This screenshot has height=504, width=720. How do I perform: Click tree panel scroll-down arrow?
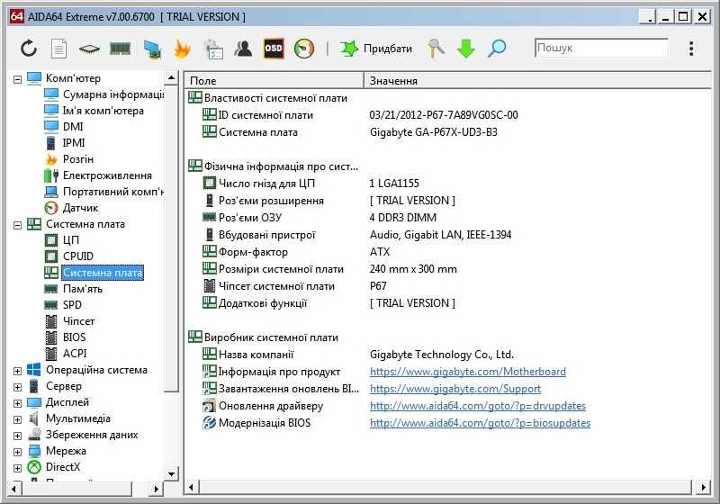[x=171, y=473]
